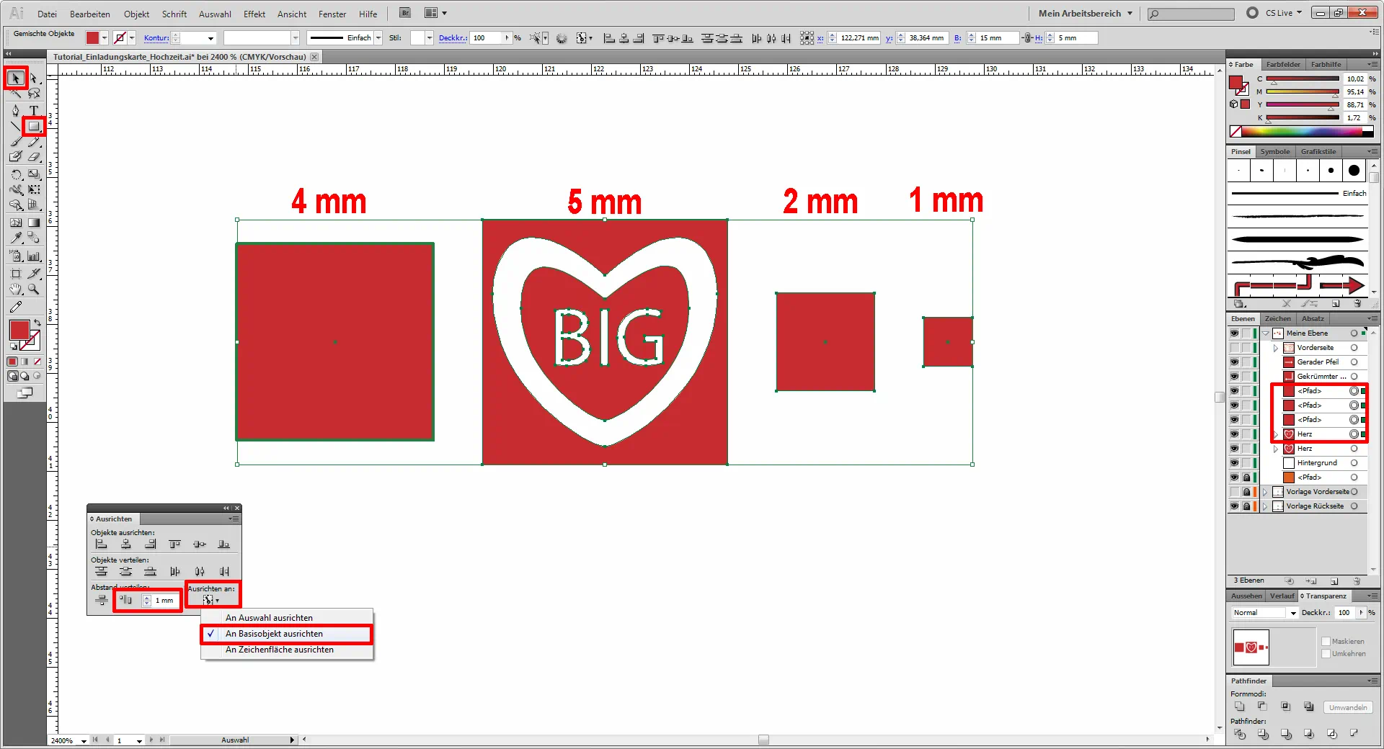Select the Pen tool
The image size is (1384, 749).
click(16, 110)
